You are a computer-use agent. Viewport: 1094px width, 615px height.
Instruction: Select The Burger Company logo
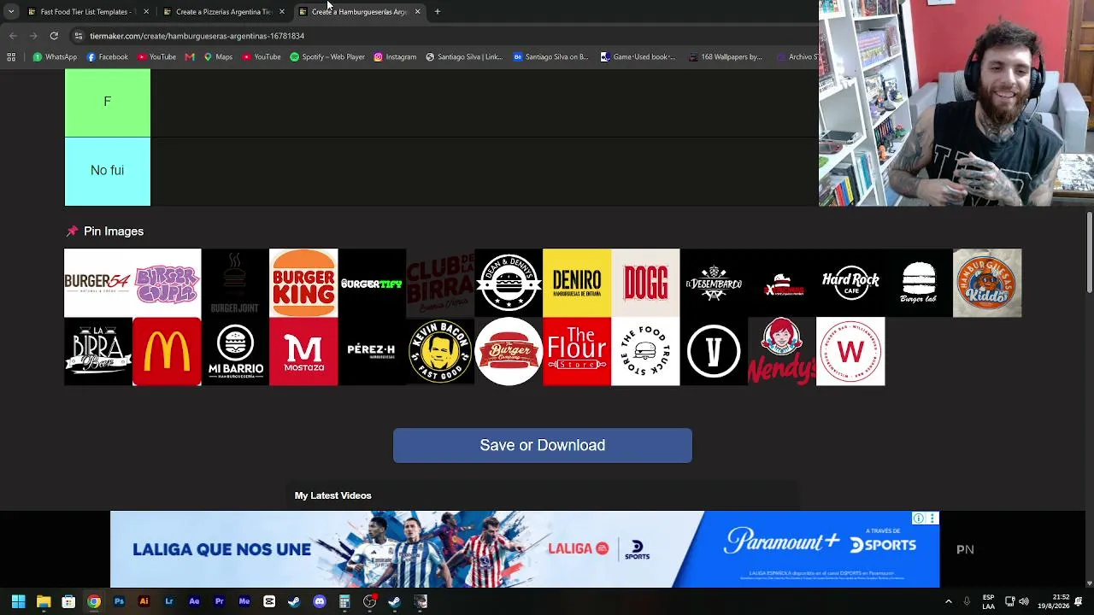click(x=509, y=351)
